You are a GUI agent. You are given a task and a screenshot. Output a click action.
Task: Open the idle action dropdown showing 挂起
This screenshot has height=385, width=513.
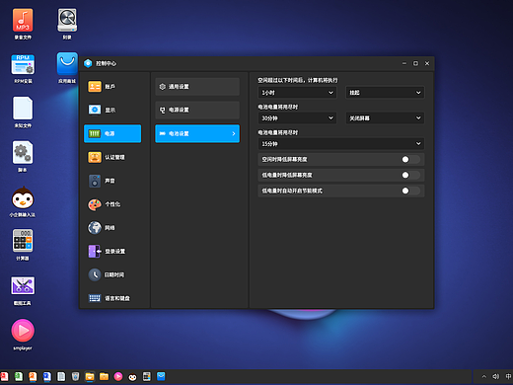(x=385, y=93)
